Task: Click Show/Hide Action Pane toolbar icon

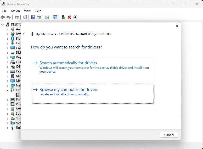Action: point(39,17)
